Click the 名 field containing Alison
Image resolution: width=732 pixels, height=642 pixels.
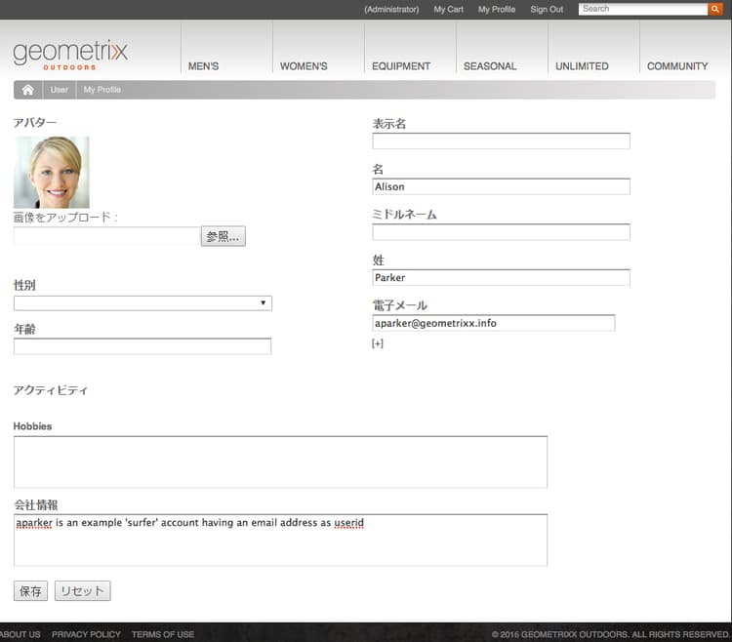pos(501,186)
